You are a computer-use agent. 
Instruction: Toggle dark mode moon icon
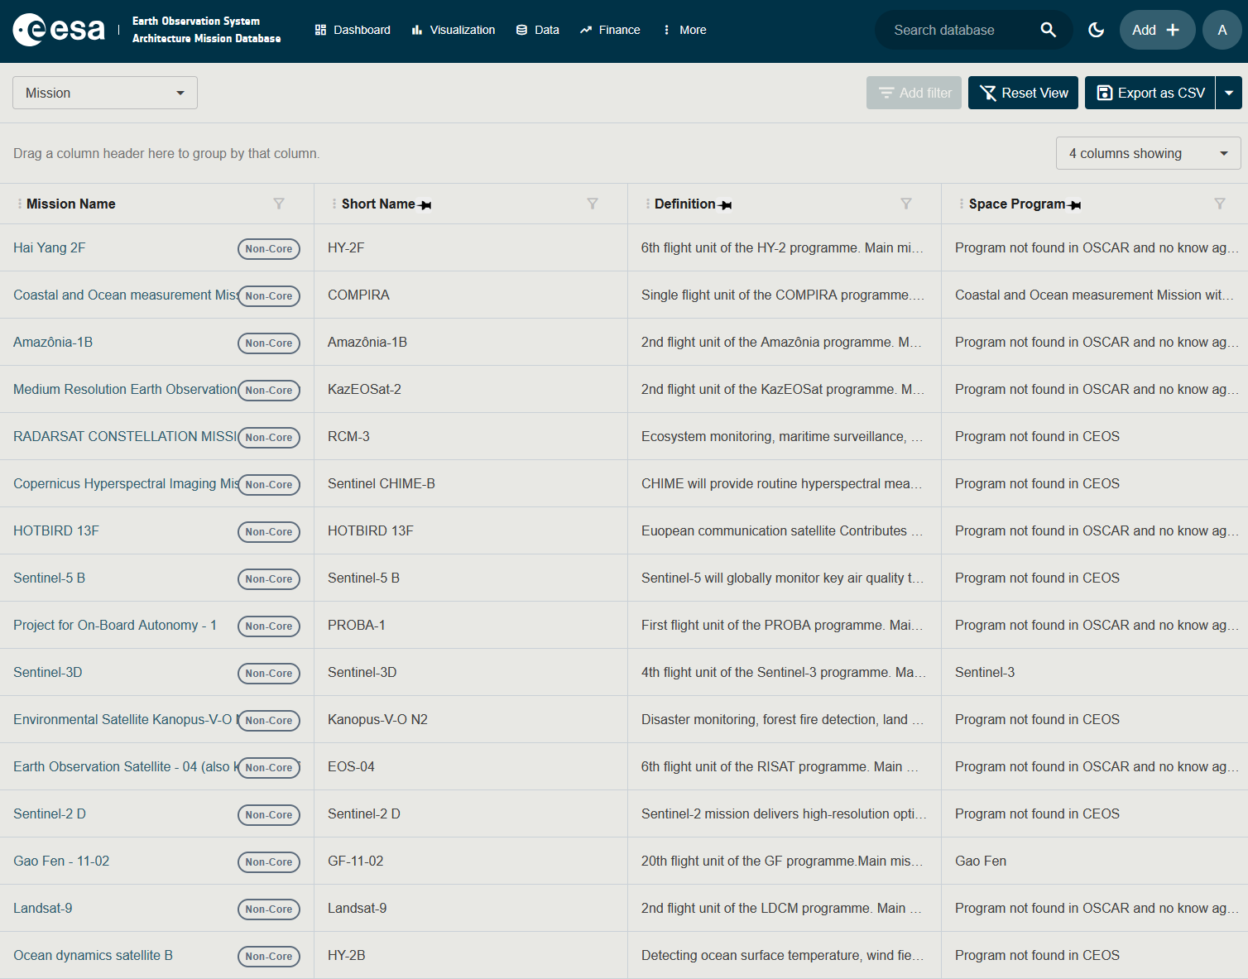click(1096, 30)
